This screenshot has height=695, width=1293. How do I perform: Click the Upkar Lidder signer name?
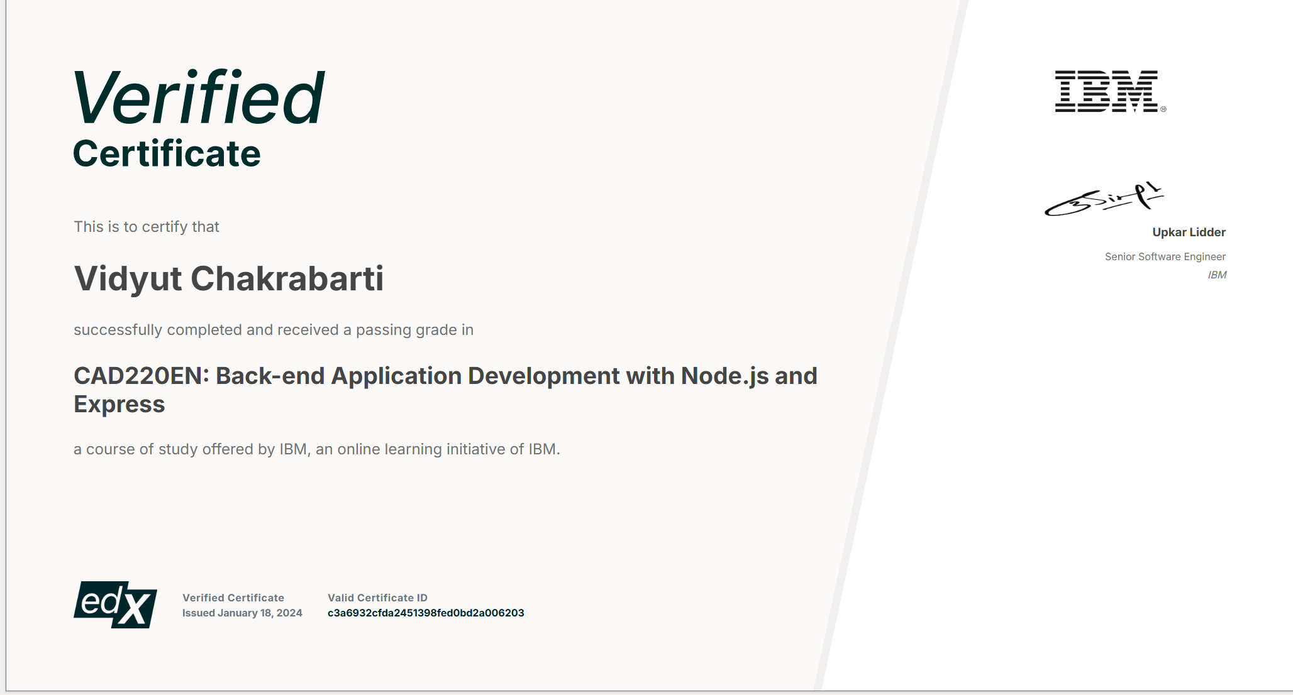1189,232
